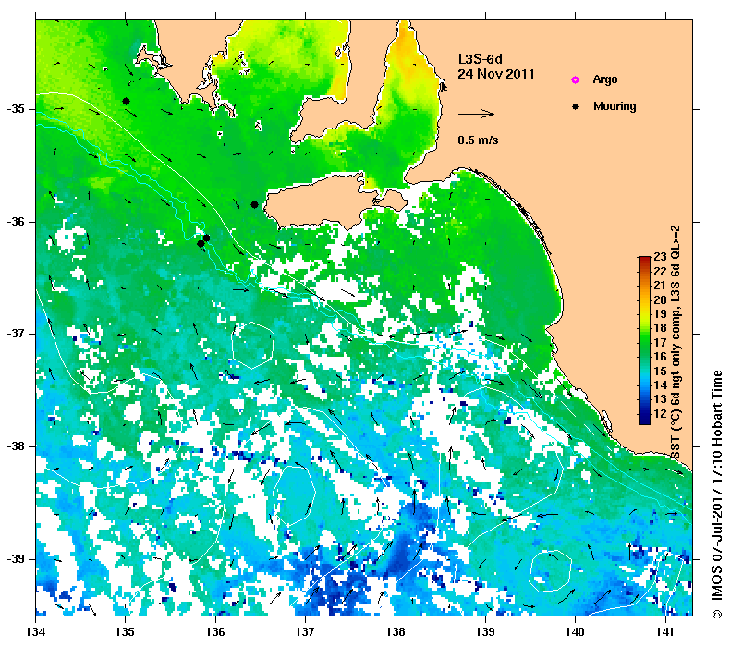Click longitude axis label 134
This screenshot has height=647, width=731.
pyautogui.click(x=36, y=632)
